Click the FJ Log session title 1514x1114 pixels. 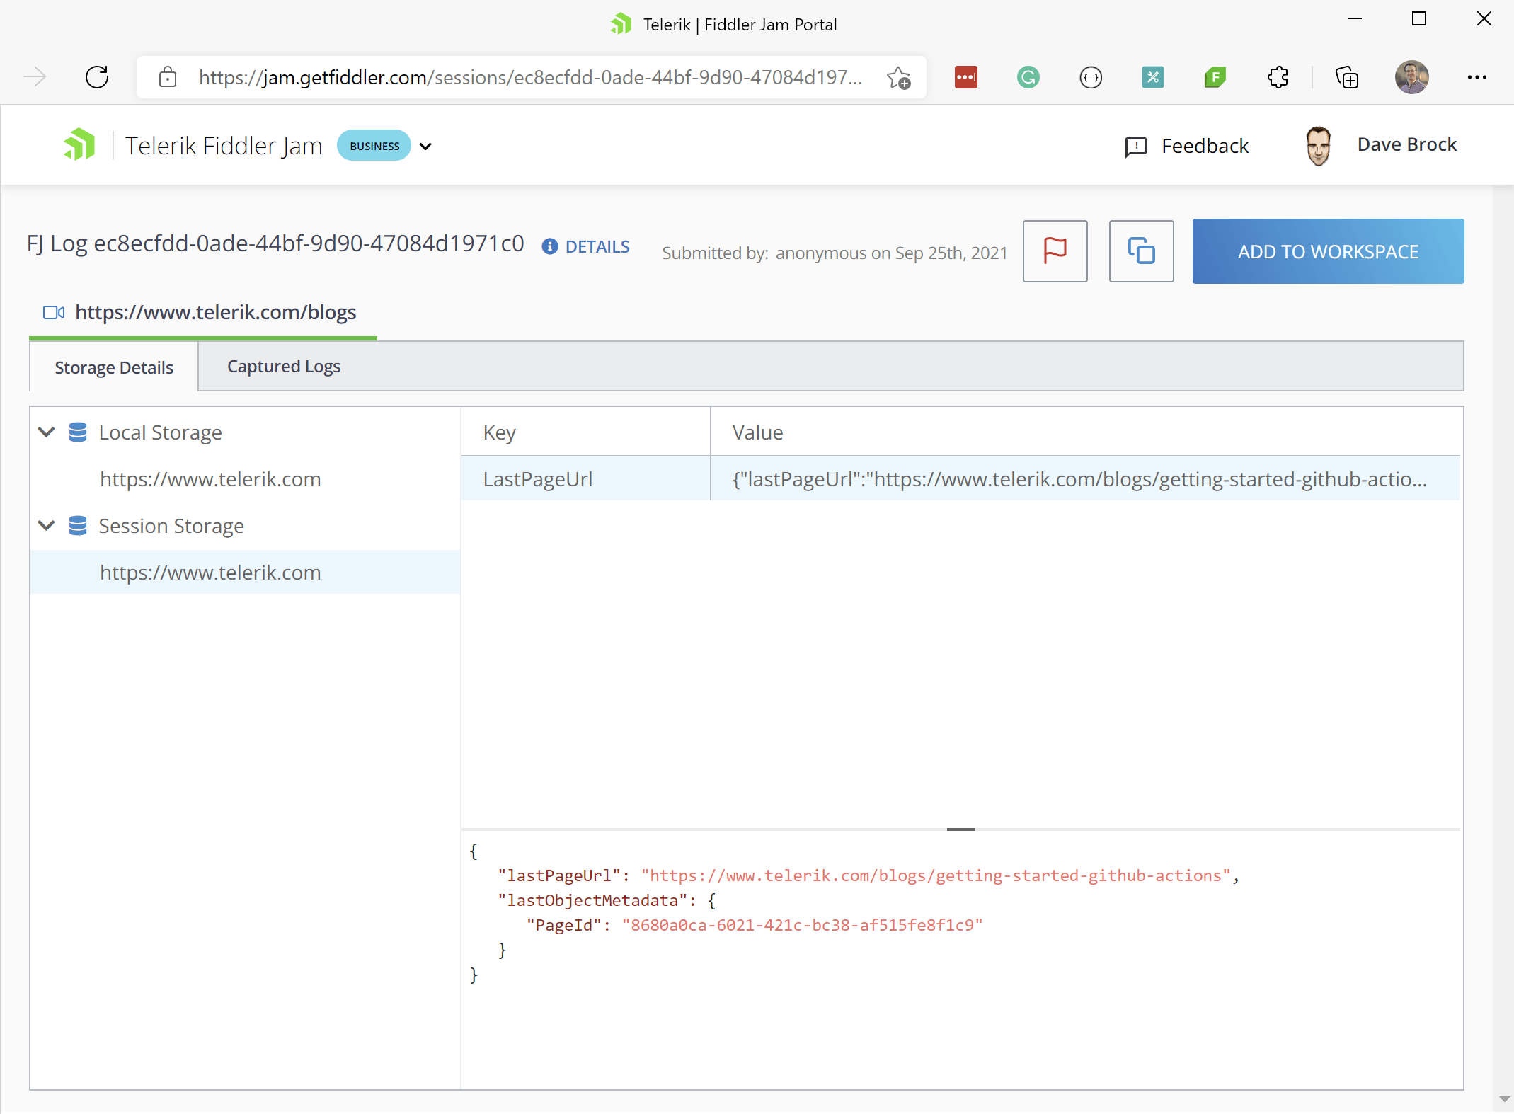pyautogui.click(x=275, y=244)
